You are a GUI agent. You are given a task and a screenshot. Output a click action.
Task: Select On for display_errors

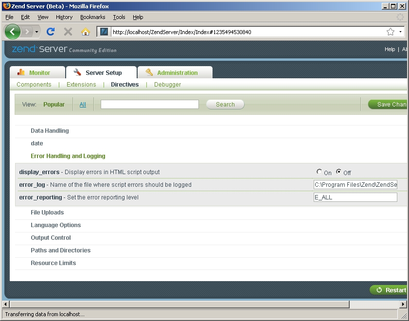319,172
